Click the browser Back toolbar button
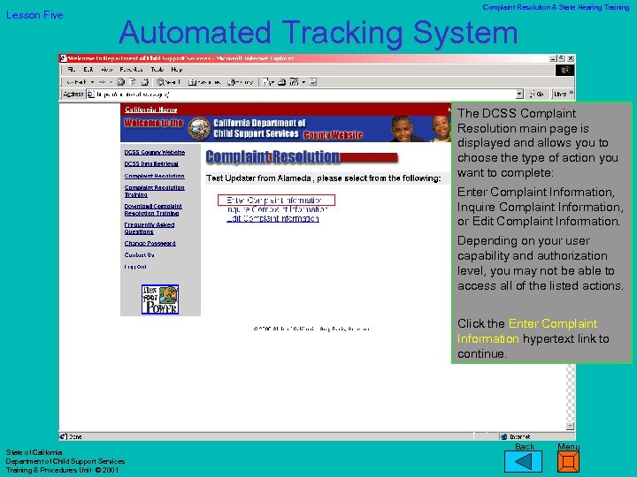 77,82
